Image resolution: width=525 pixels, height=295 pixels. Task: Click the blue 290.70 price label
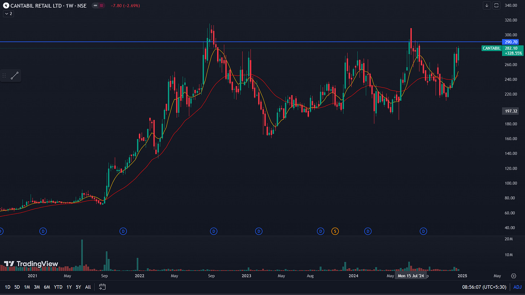point(510,42)
